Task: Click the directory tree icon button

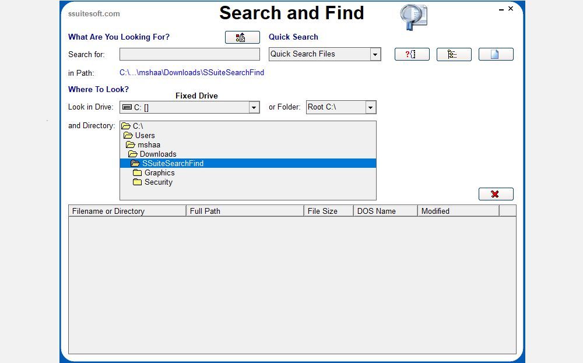Action: 454,54
